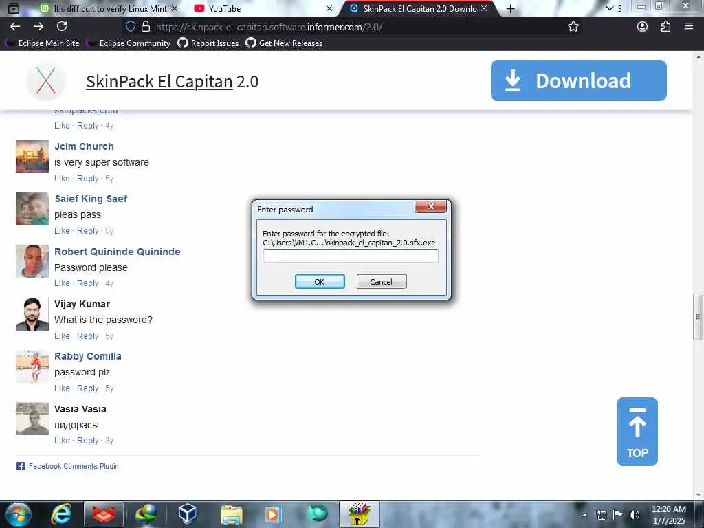Open the Windows Start orb
The height and width of the screenshot is (528, 704).
click(x=19, y=514)
